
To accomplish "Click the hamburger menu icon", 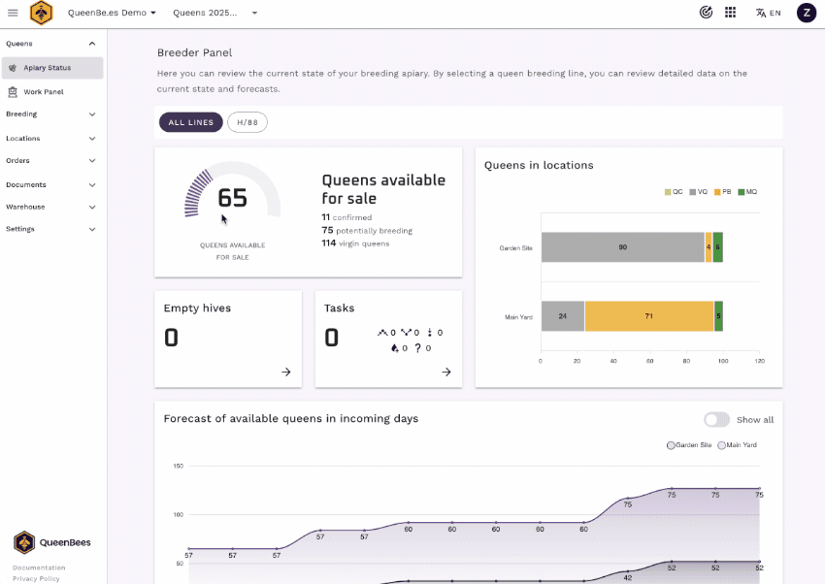I will (13, 13).
